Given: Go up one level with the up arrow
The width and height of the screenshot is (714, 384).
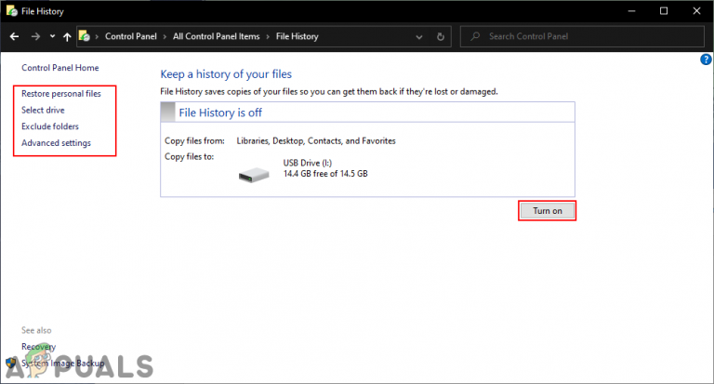Looking at the screenshot, I should pos(67,37).
